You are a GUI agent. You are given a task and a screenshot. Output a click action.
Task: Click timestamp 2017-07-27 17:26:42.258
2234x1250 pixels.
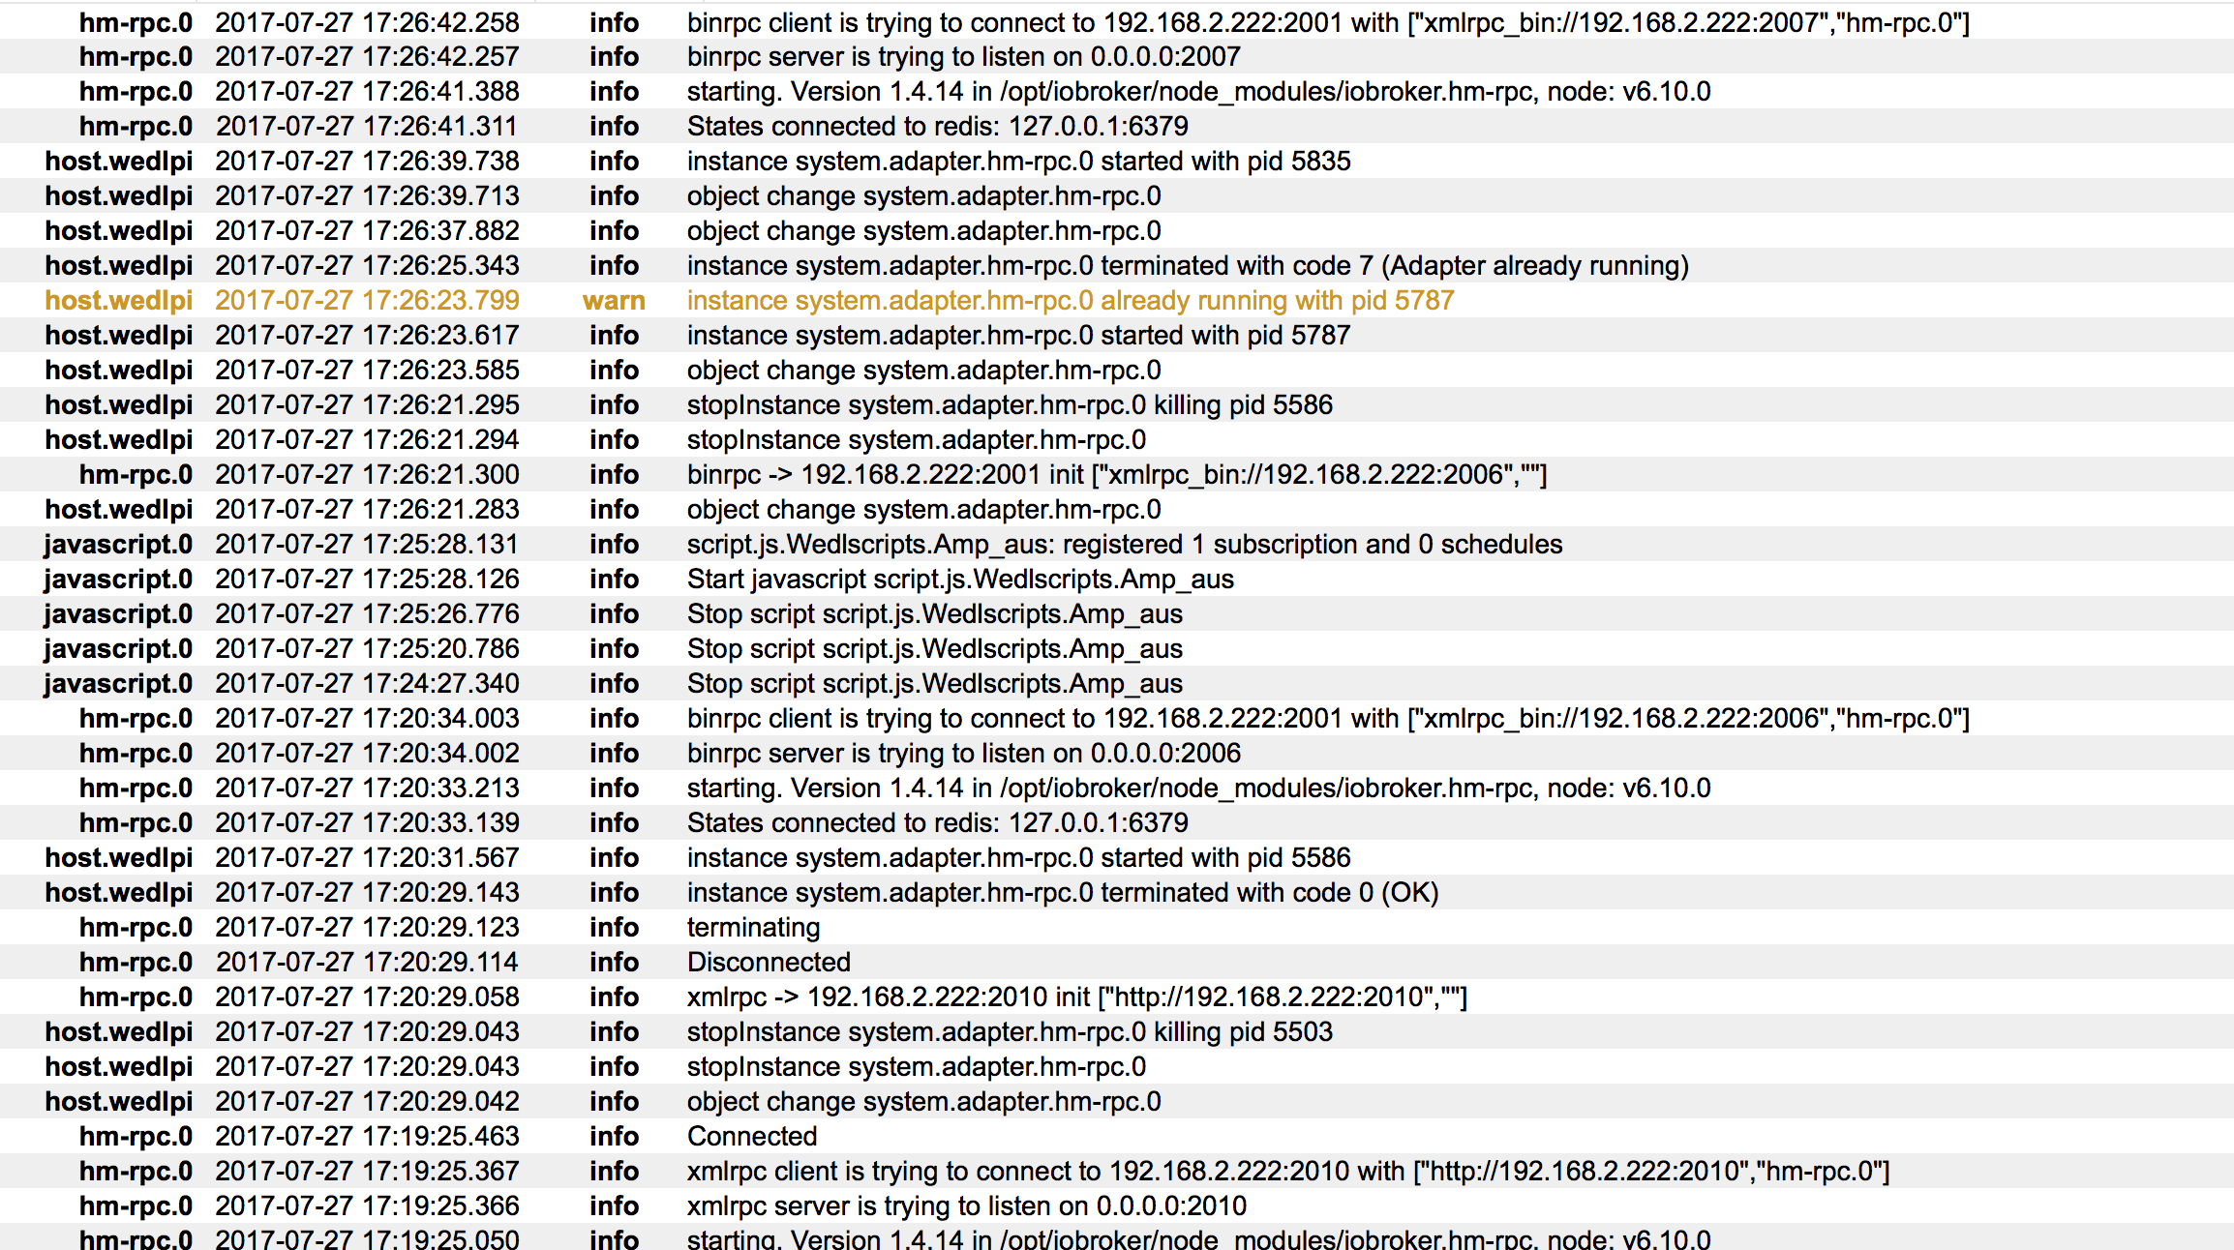(x=367, y=22)
